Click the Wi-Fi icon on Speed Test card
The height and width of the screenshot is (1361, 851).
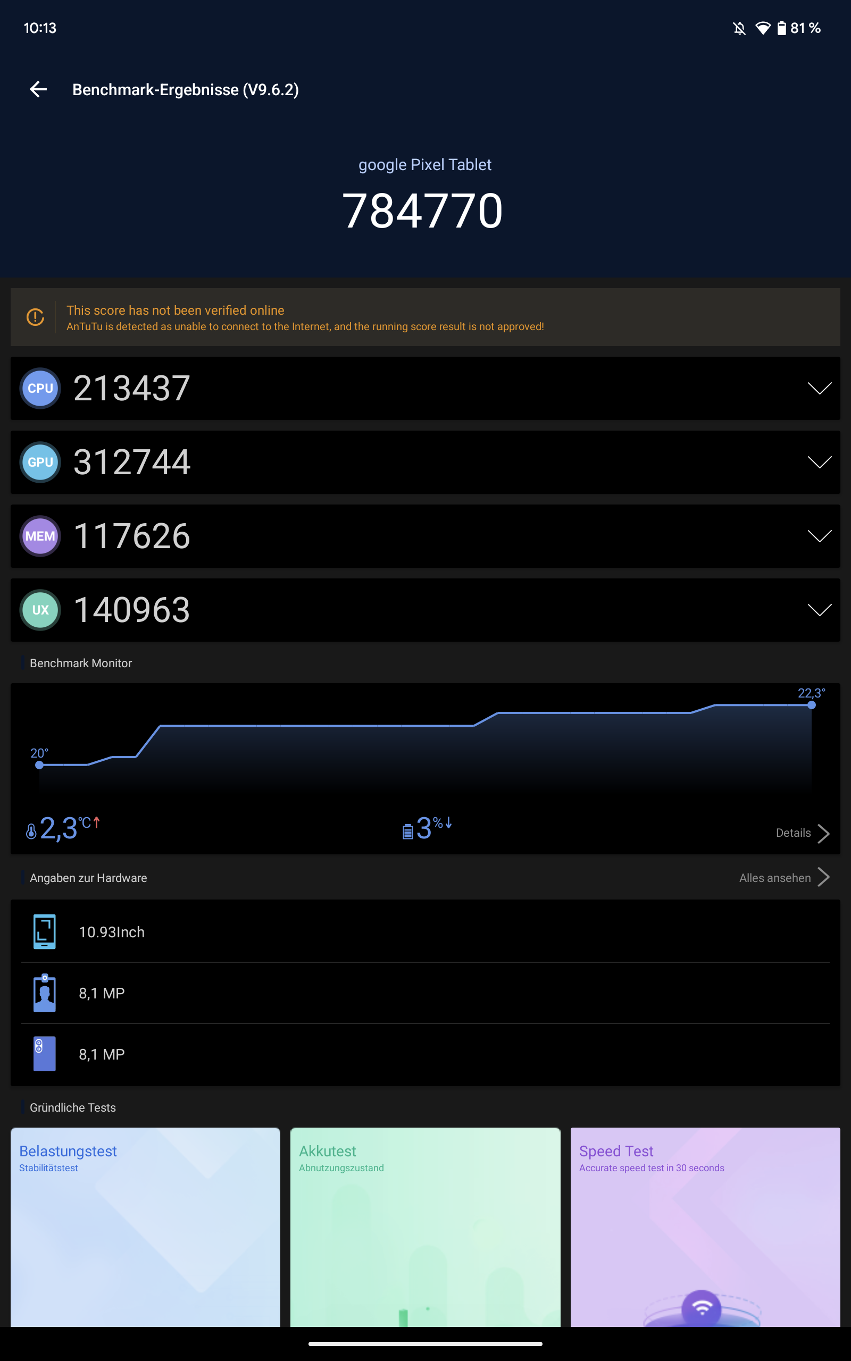tap(702, 1308)
